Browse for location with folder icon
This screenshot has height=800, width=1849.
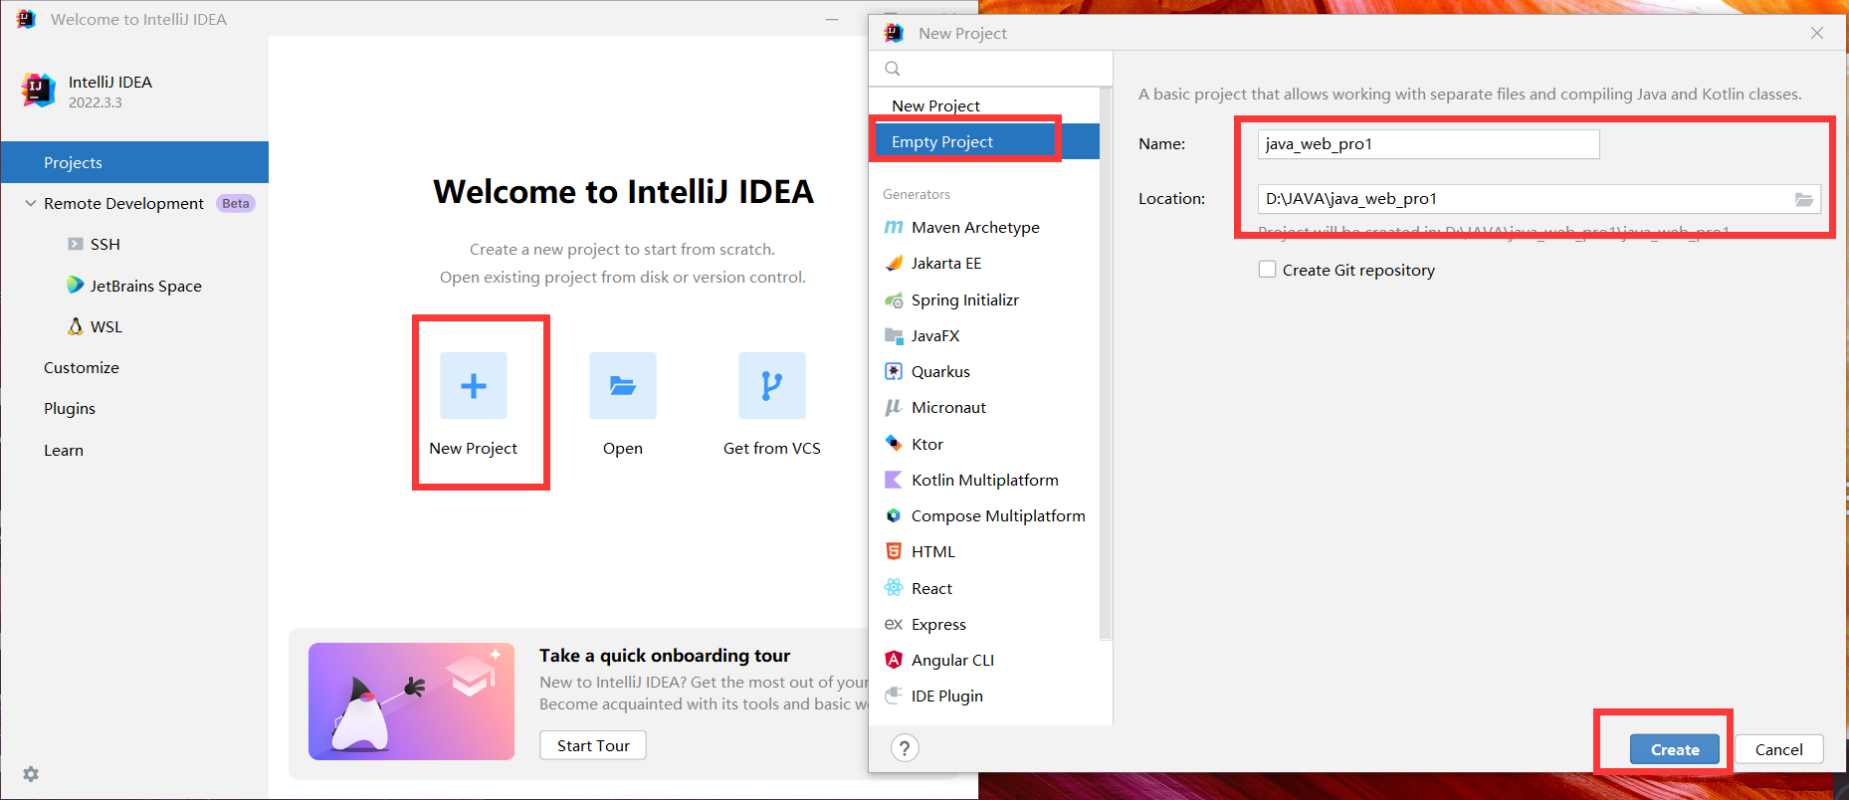click(1803, 199)
